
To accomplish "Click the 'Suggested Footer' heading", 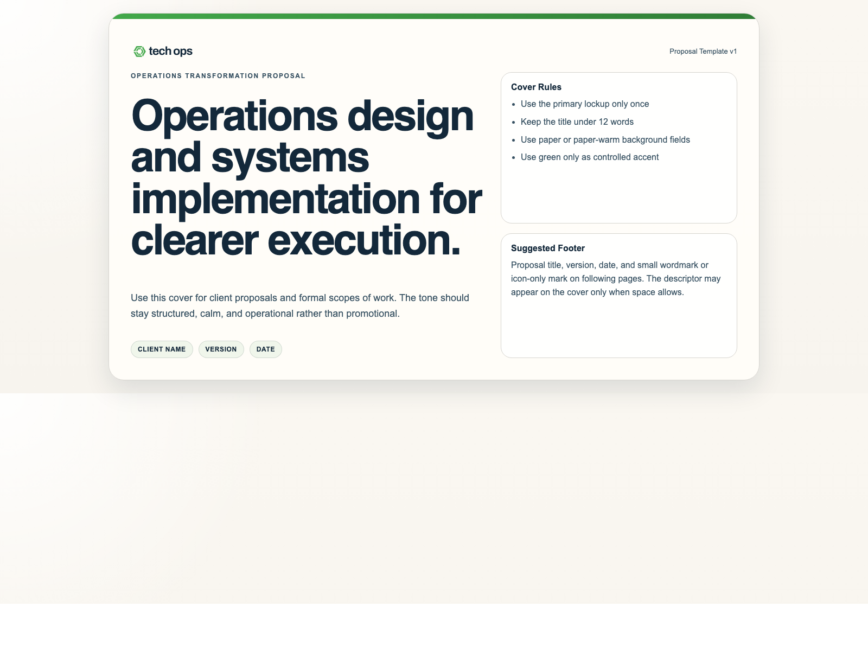I will [x=547, y=248].
